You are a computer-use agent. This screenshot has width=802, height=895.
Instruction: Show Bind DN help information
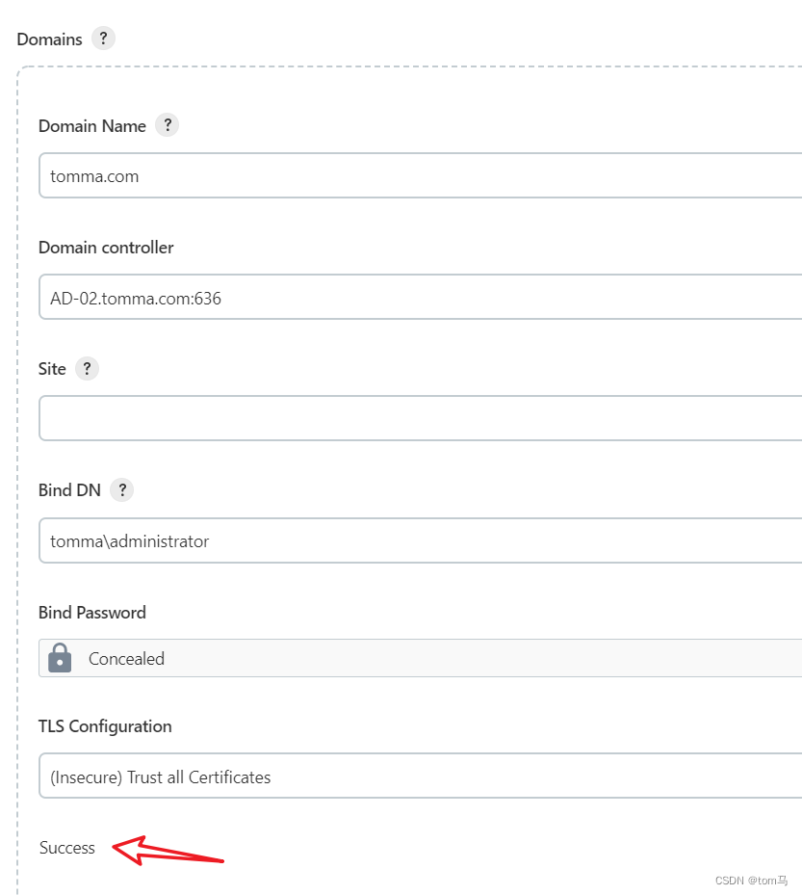pyautogui.click(x=122, y=489)
